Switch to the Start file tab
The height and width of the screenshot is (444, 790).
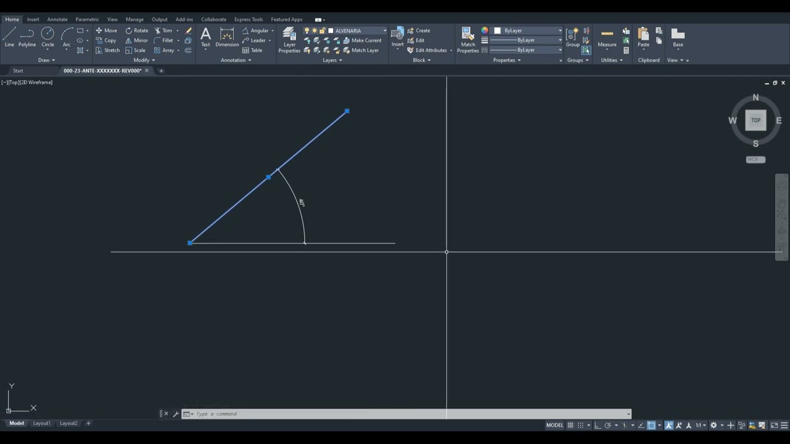(x=18, y=70)
